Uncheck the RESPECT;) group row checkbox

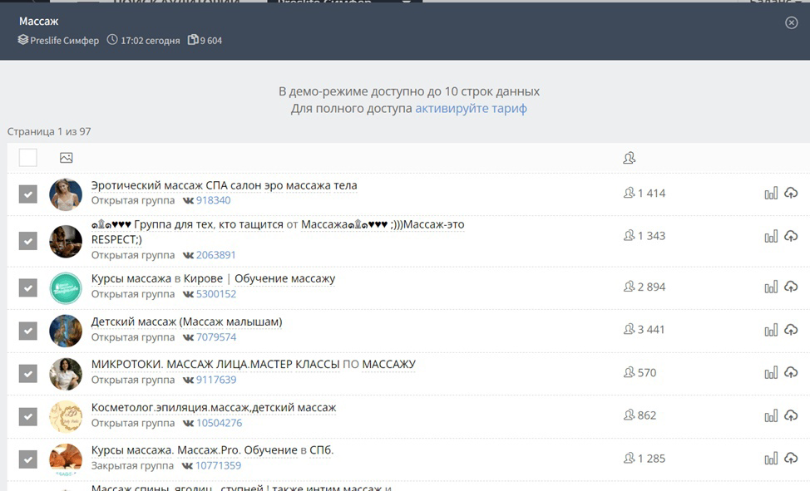(x=28, y=241)
